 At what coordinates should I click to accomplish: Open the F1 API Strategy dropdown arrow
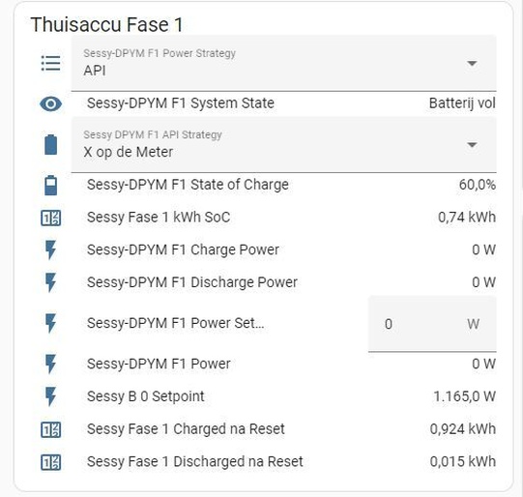point(472,145)
